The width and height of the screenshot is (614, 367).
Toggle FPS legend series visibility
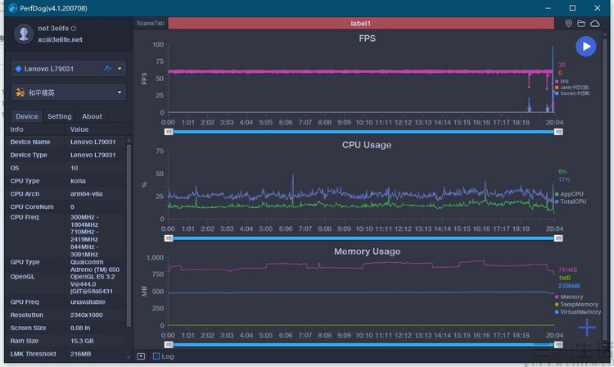[562, 81]
